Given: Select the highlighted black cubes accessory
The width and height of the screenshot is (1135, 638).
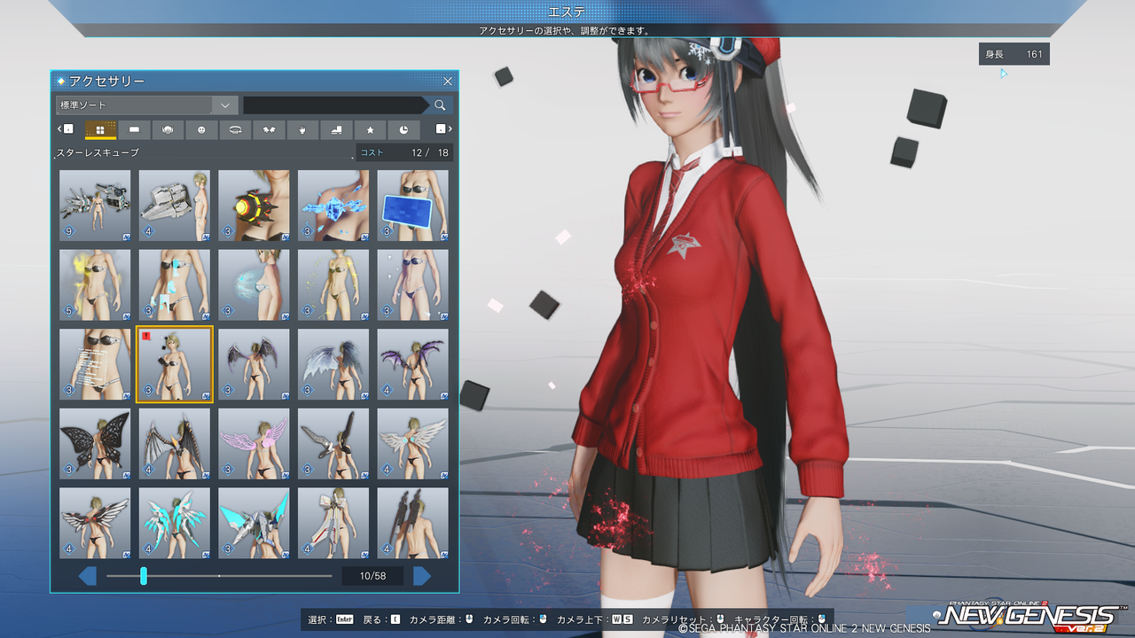Looking at the screenshot, I should click(x=175, y=364).
